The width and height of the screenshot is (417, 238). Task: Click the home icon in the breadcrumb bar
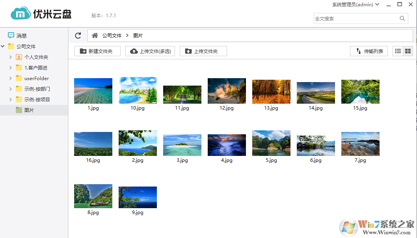click(95, 35)
